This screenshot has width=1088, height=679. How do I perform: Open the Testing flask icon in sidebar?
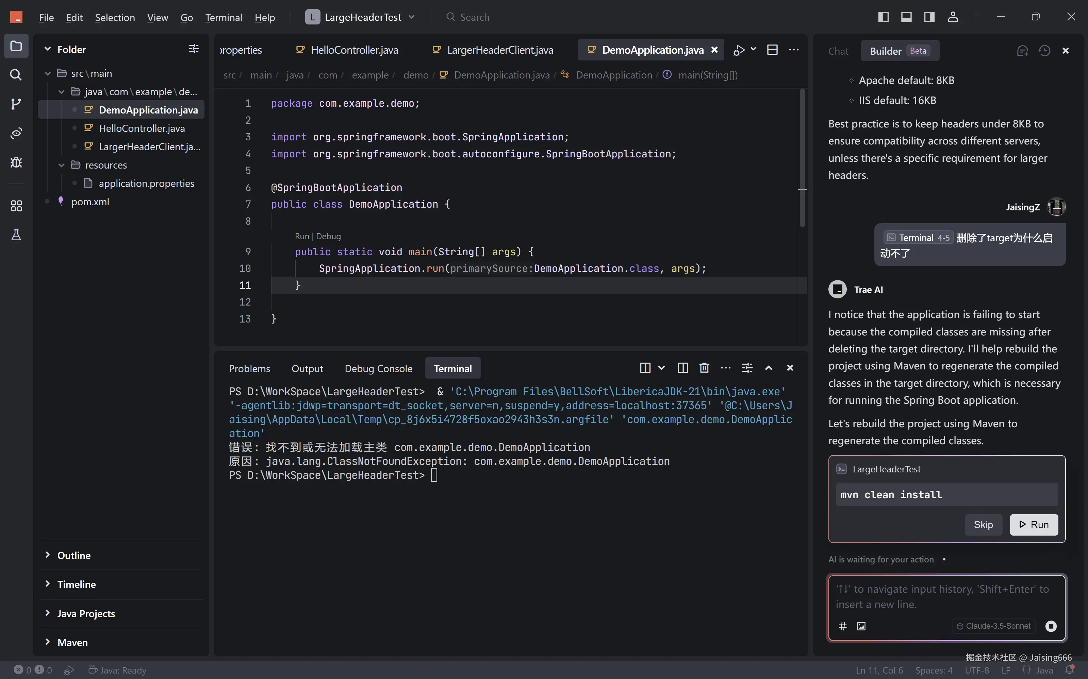[x=16, y=235]
